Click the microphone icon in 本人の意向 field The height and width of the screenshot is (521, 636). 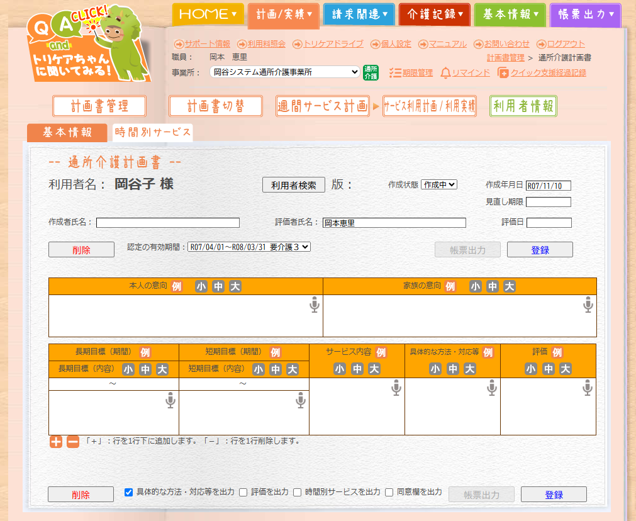pyautogui.click(x=315, y=306)
